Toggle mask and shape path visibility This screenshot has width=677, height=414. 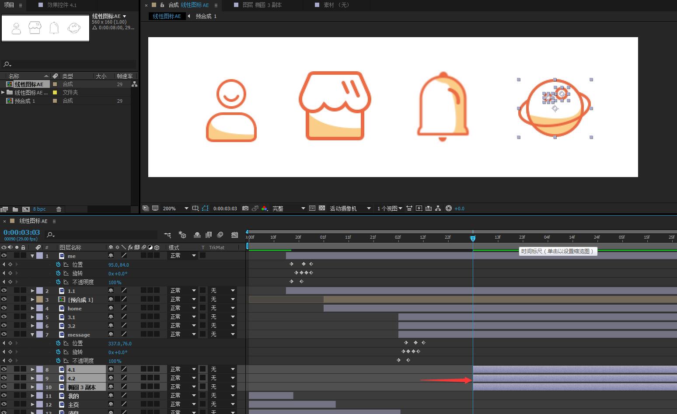coord(205,209)
